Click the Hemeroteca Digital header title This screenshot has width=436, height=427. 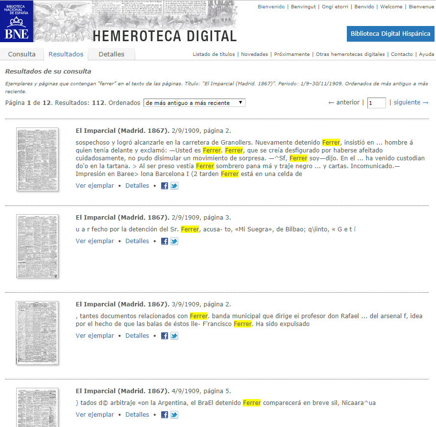[165, 36]
